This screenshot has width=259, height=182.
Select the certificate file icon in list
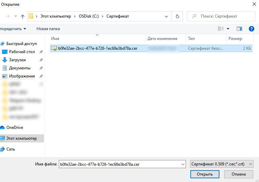click(x=54, y=49)
